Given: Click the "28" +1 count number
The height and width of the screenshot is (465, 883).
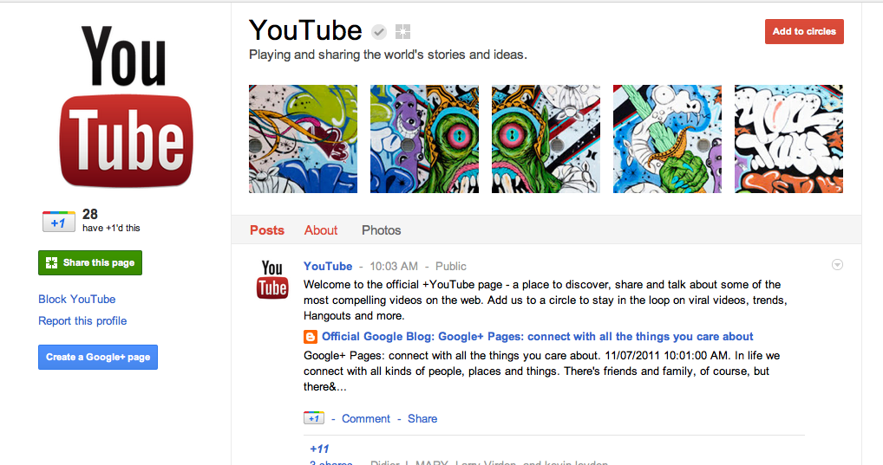Looking at the screenshot, I should click(x=90, y=214).
